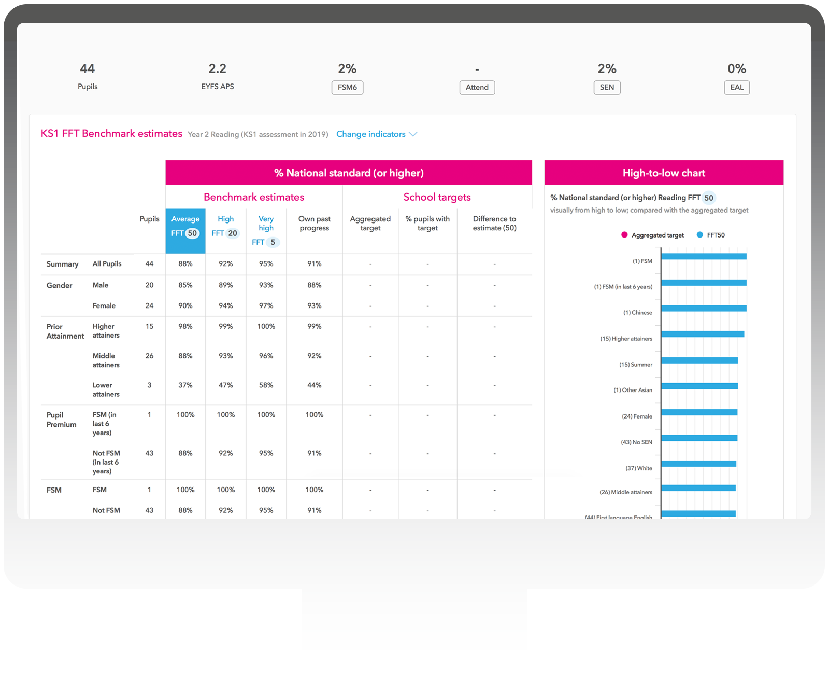
Task: Switch to the Very high FFT 5 column
Action: point(266,231)
